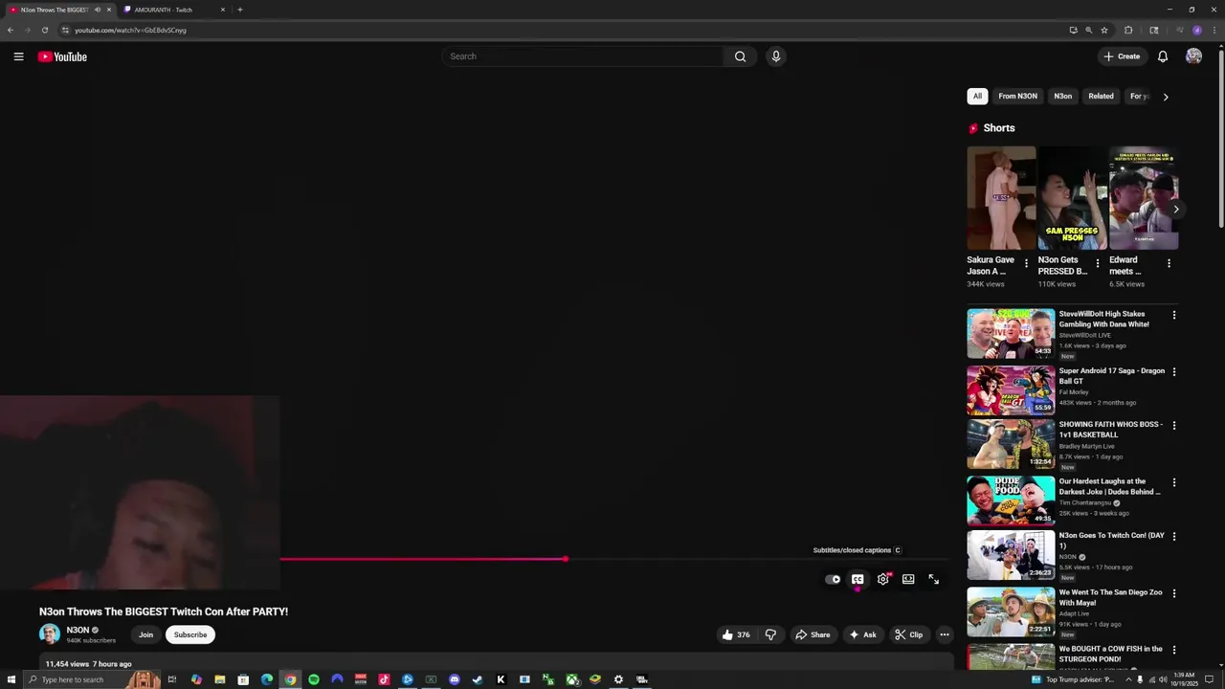The image size is (1225, 689).
Task: Click the search magnifier button
Action: point(740,56)
